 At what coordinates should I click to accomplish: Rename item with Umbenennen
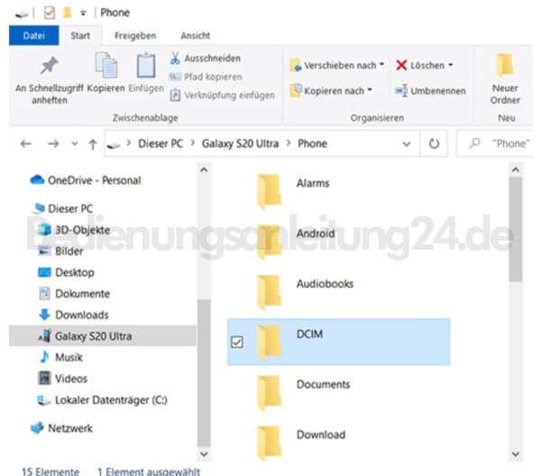[x=430, y=91]
